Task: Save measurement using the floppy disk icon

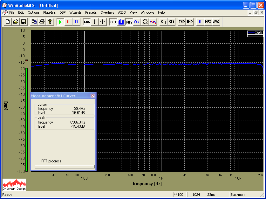Action: pos(24,22)
